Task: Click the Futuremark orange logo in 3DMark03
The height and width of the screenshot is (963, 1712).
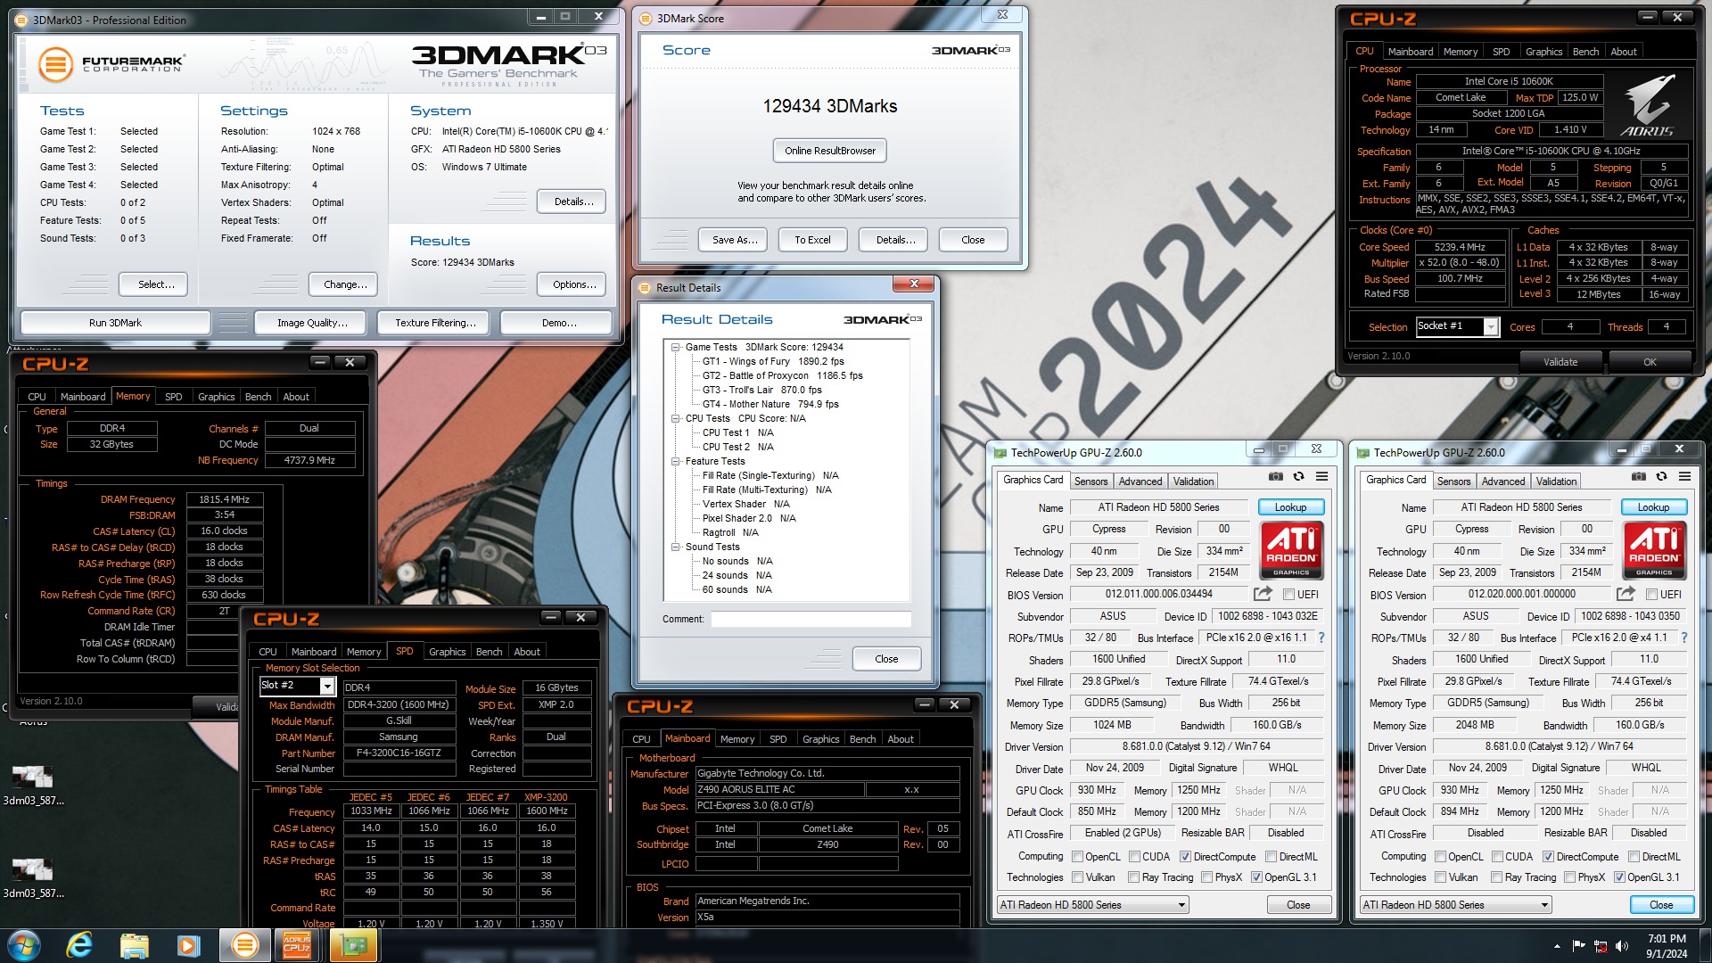Action: pyautogui.click(x=55, y=64)
